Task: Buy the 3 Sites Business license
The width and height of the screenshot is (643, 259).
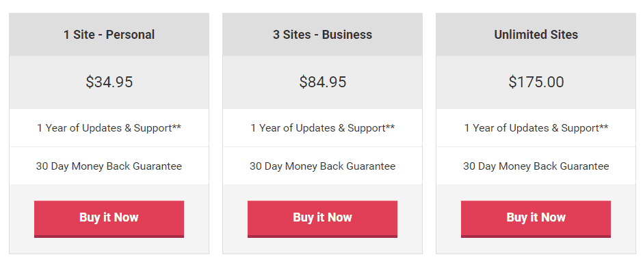Action: coord(322,219)
